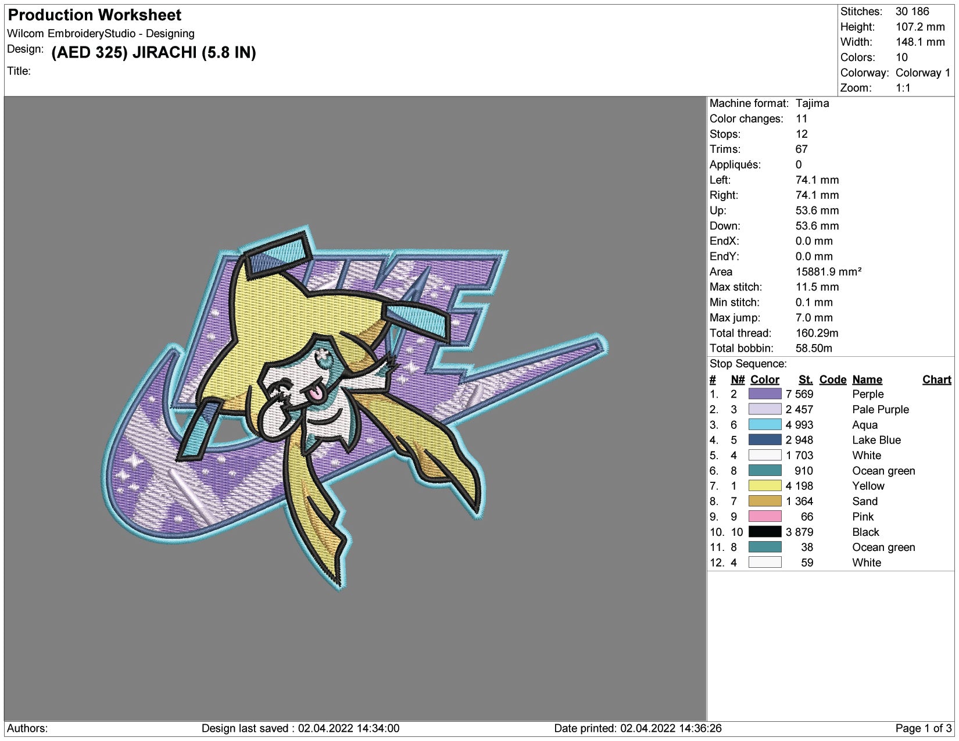Screen dimensions: 959x741
Task: Click the Color changes value '11'
Action: click(801, 119)
